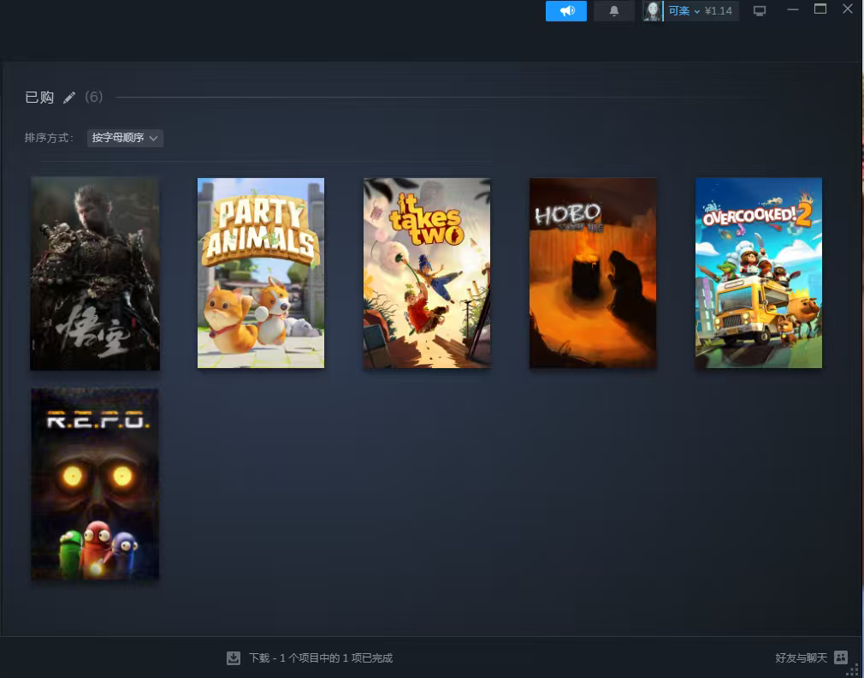Open 好友与聊天 friends and chat

click(802, 657)
